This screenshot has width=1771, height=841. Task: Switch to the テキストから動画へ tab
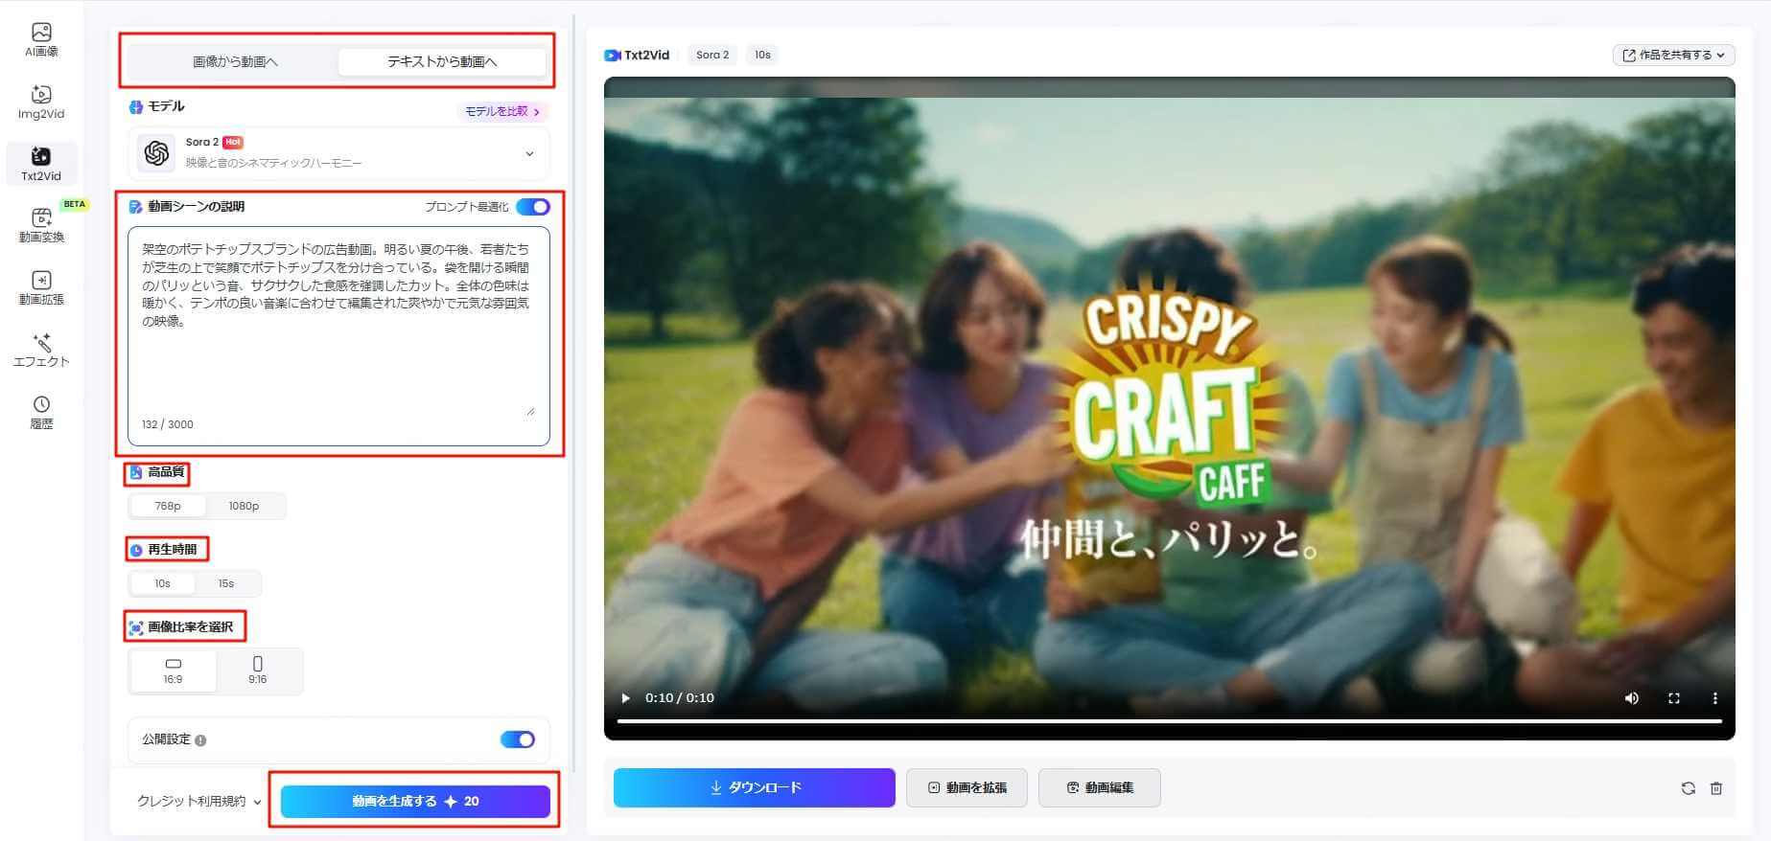coord(442,61)
